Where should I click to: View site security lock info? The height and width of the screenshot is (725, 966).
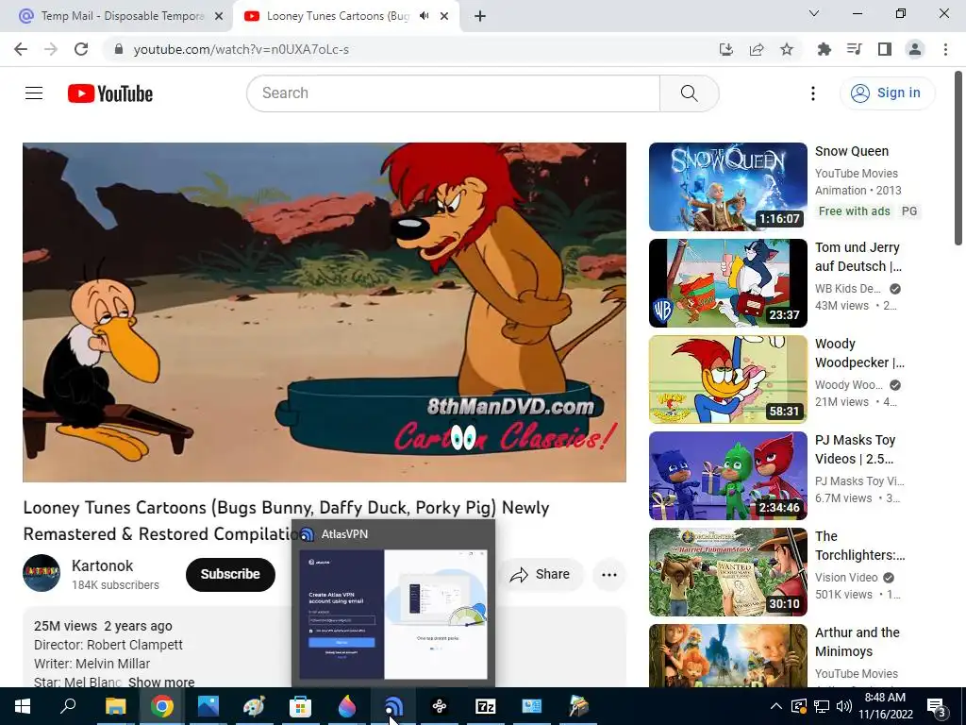tap(120, 49)
